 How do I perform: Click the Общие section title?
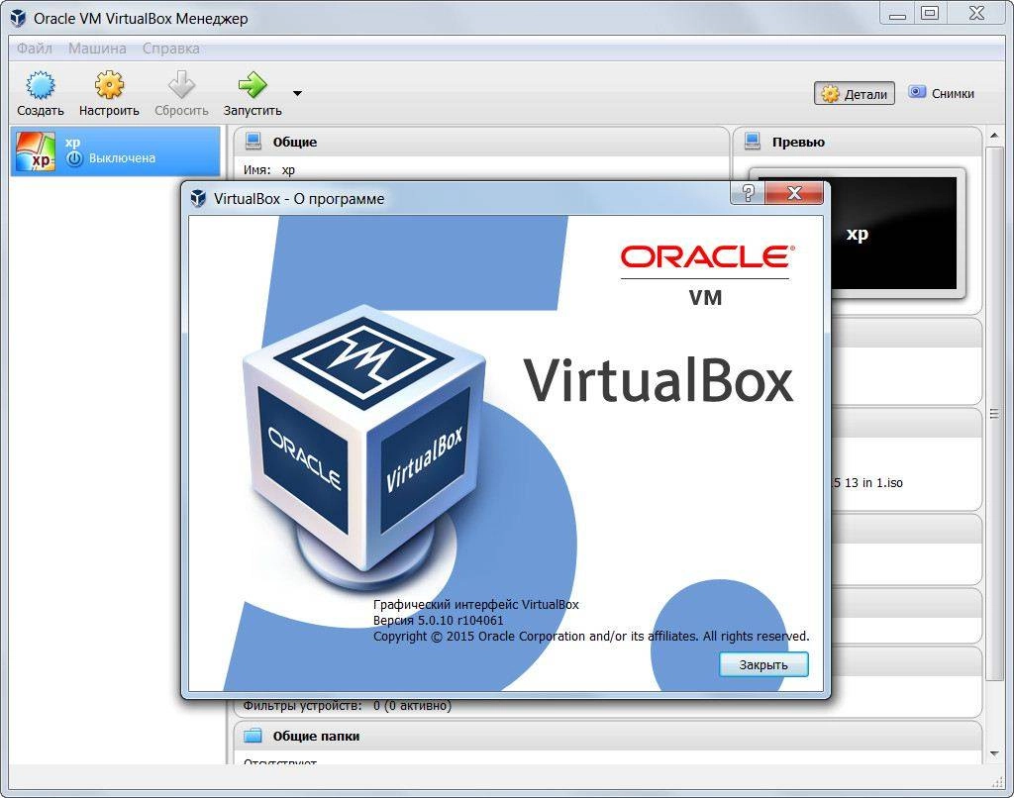[x=295, y=142]
